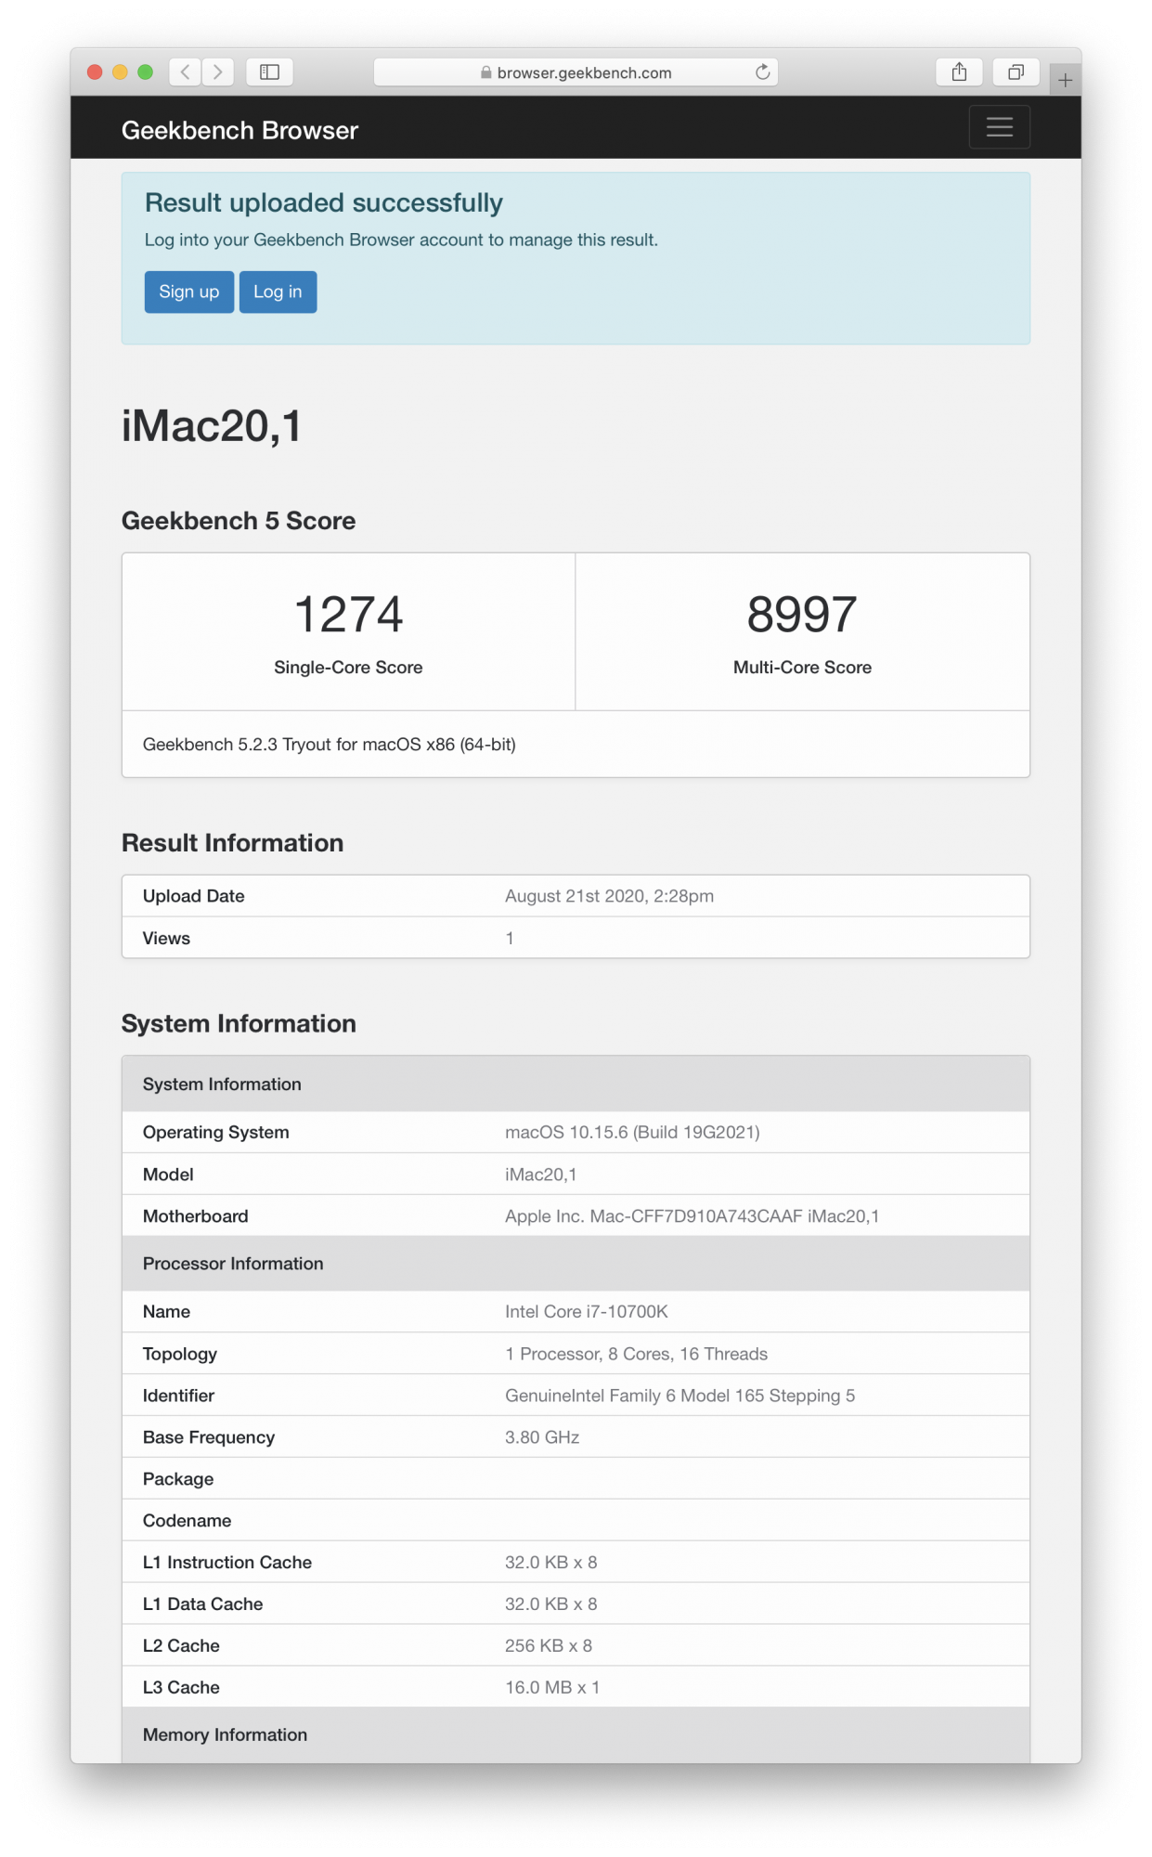The height and width of the screenshot is (1857, 1152).
Task: Click the L3 Cache row label
Action: pos(181,1688)
